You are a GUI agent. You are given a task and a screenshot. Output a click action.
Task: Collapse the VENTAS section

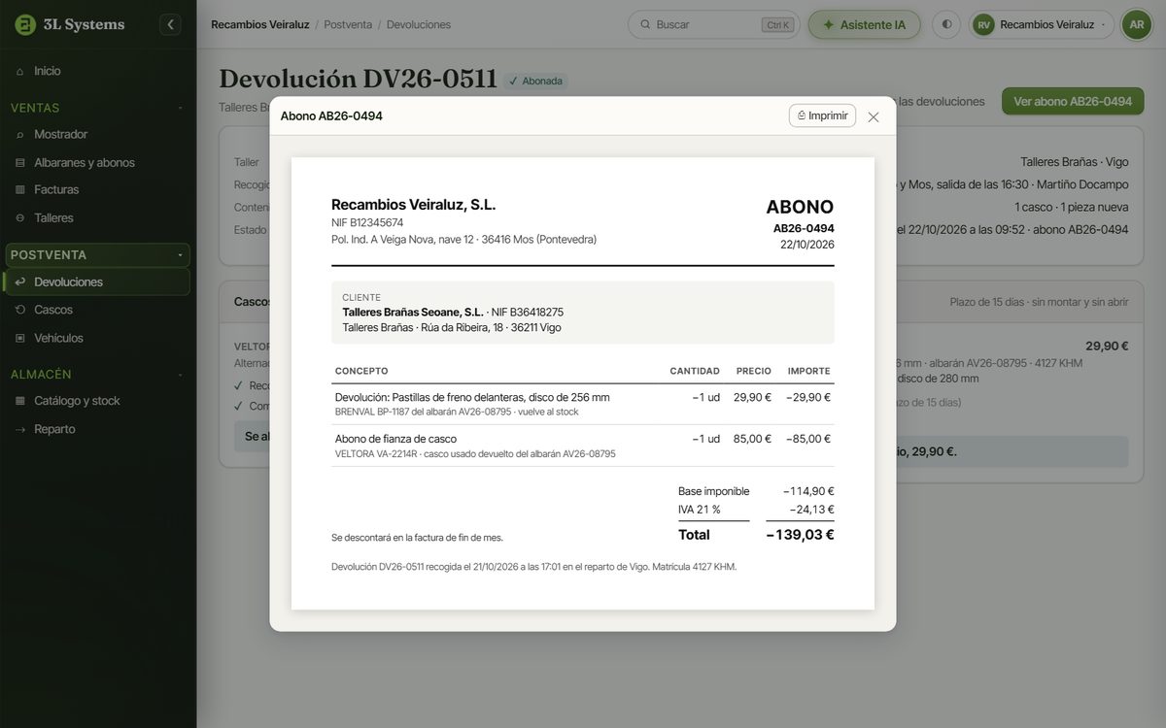98,108
